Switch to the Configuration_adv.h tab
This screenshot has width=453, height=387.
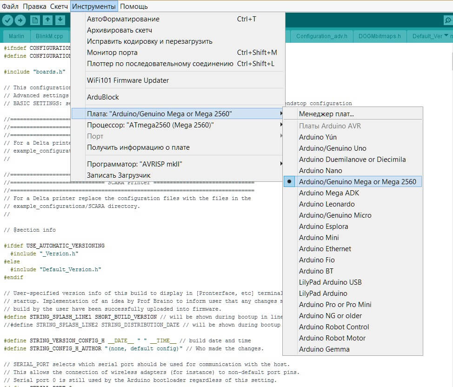321,36
